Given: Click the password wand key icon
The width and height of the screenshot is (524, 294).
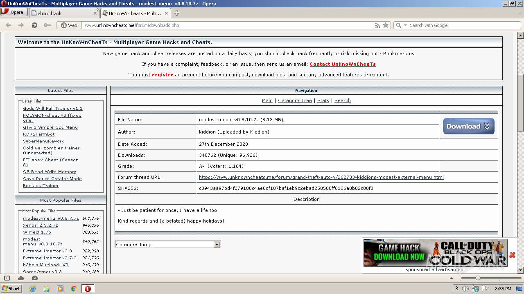Looking at the screenshot, I should (x=47, y=25).
